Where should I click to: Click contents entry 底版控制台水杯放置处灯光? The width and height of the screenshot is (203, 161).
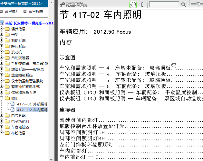tap(92, 126)
